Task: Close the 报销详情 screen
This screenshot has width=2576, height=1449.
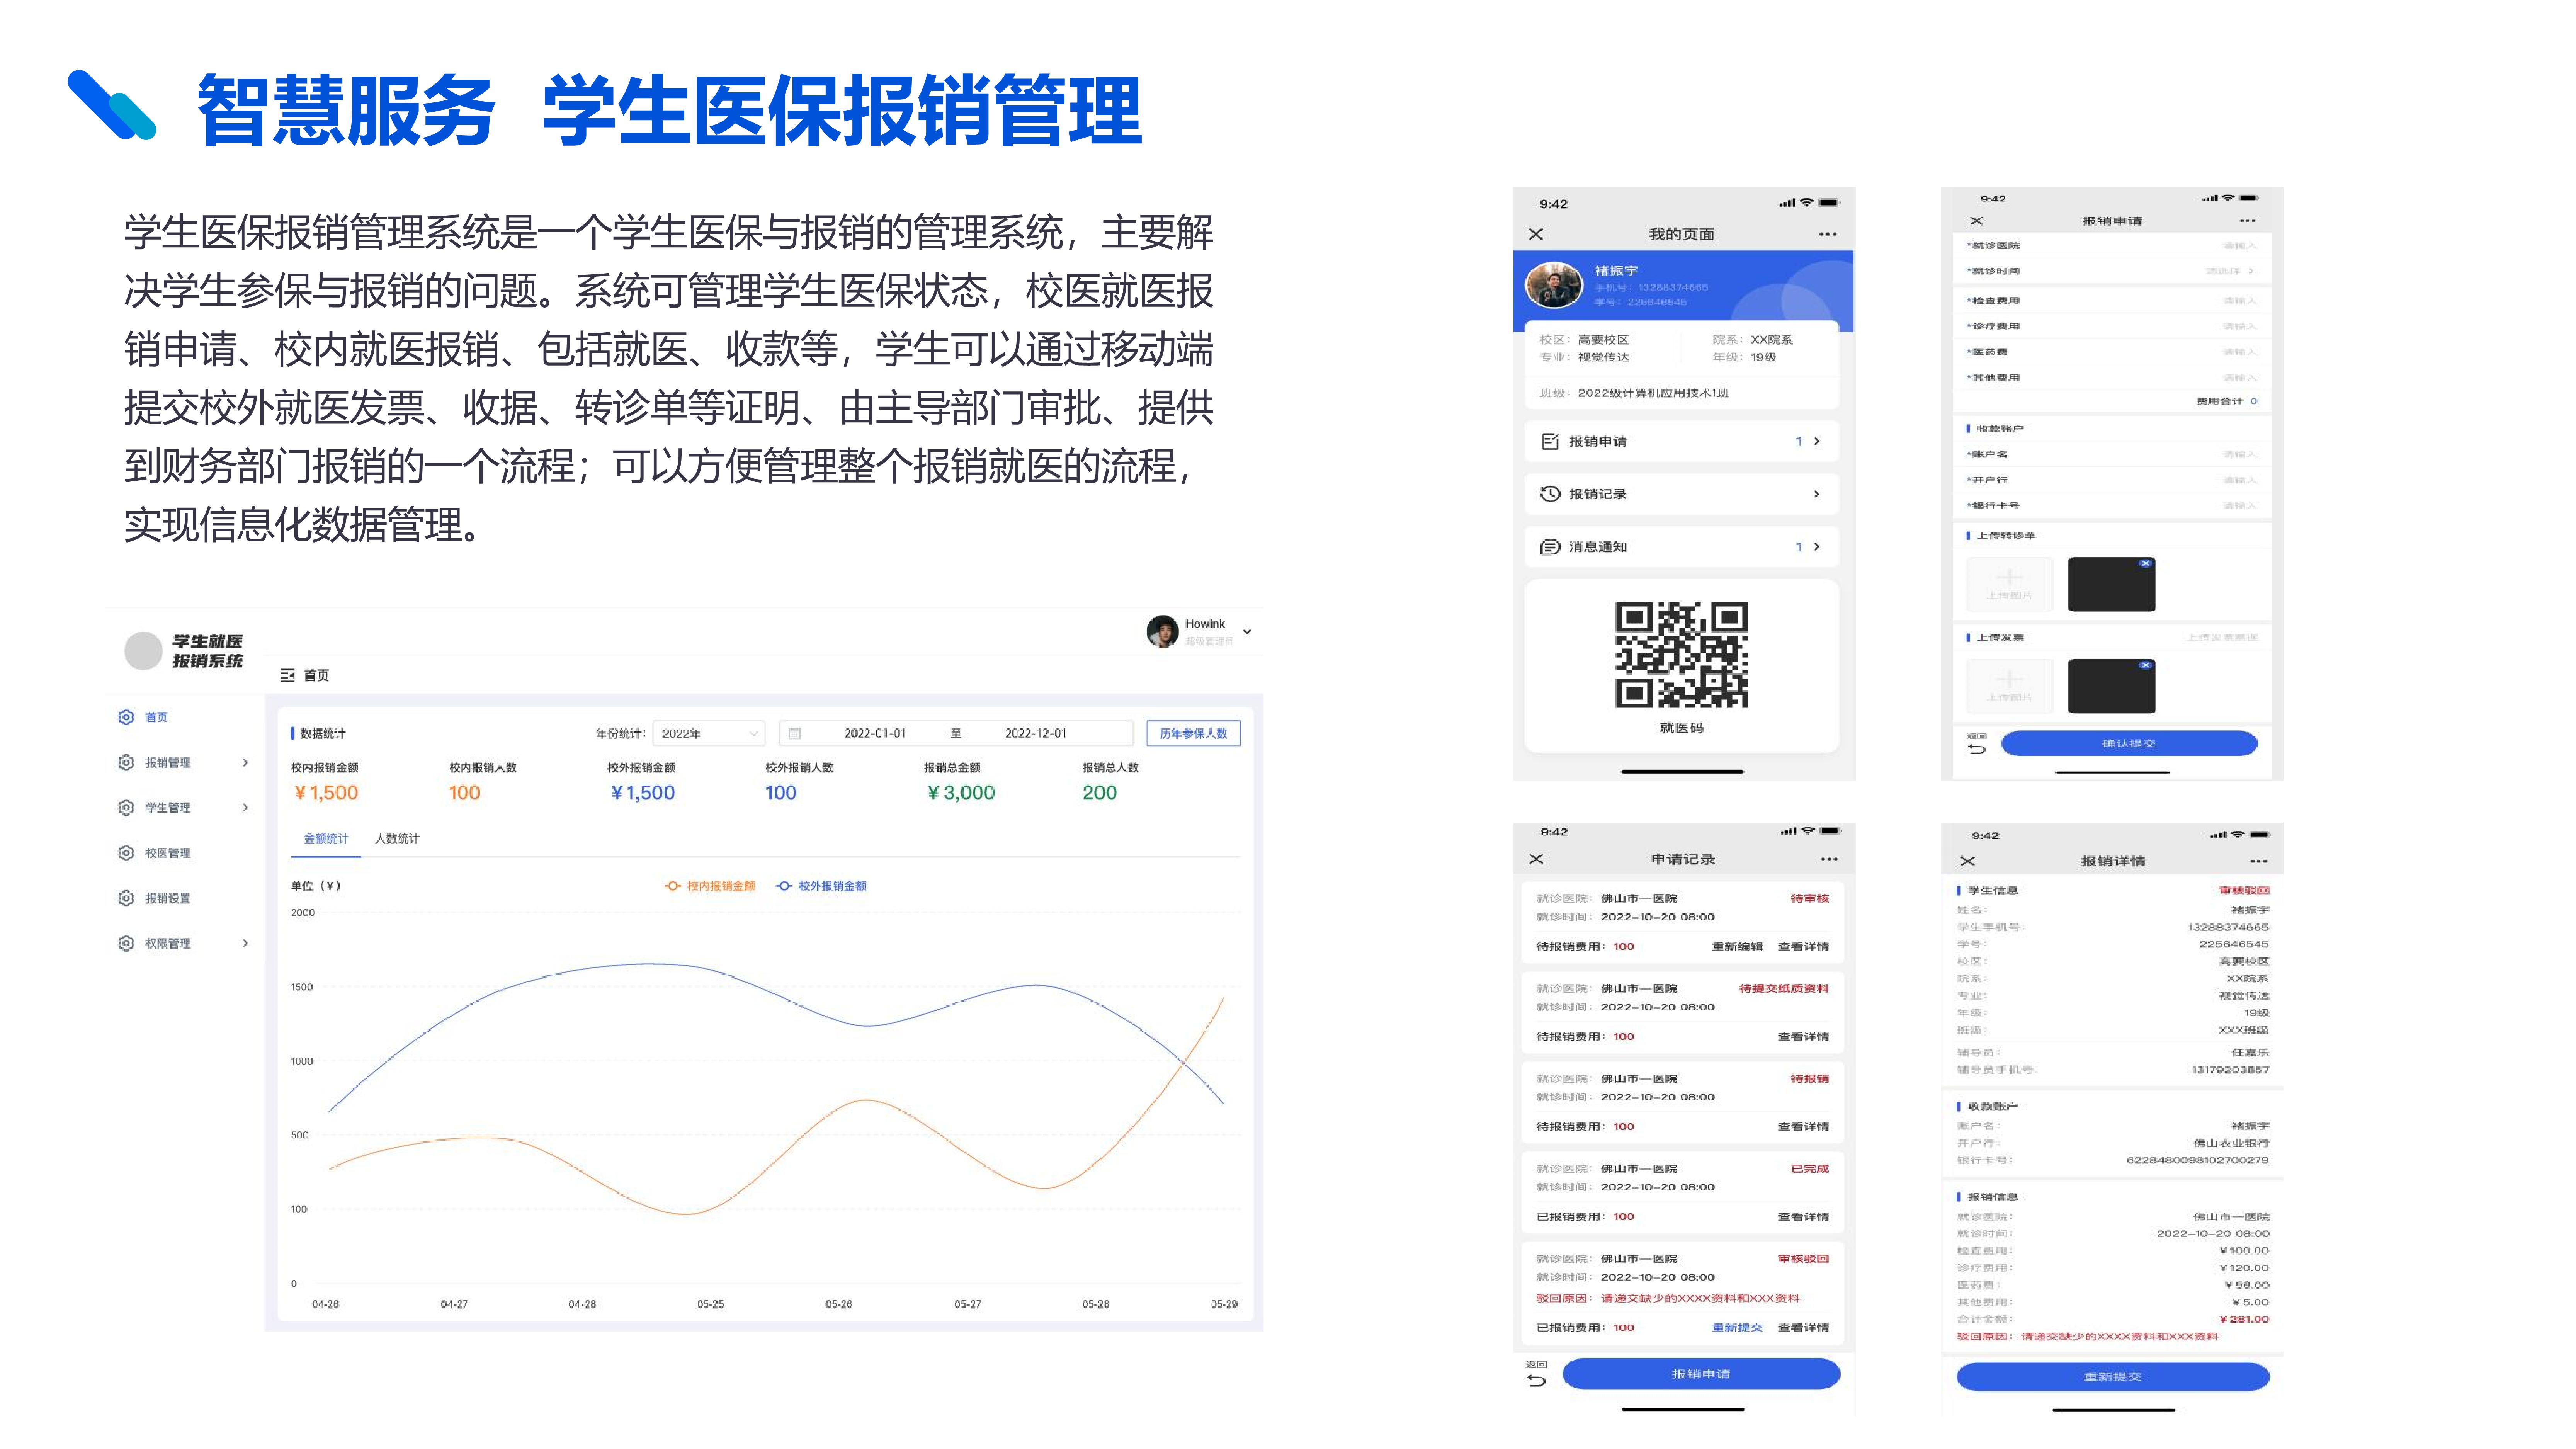Action: pos(1967,861)
